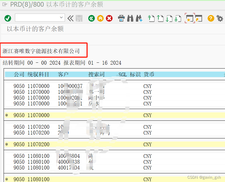
Task: Open the command field dropdown arrow
Action: pyautogui.click(x=61, y=17)
